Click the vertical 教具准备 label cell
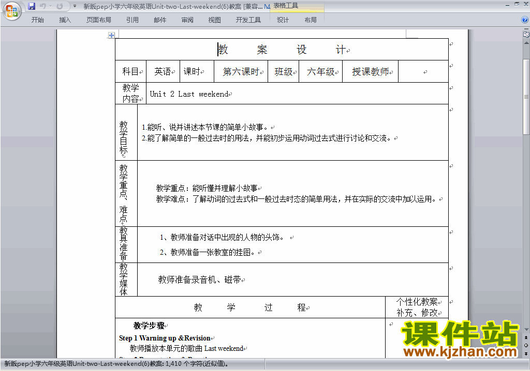The image size is (530, 371). click(126, 245)
